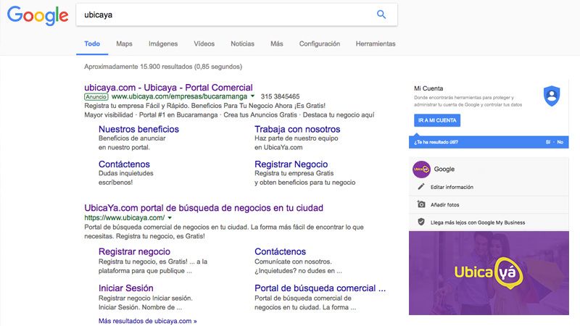Expand the ubicaya.com result dropdown arrow
Viewport: 580px width, 326px height.
coord(170,217)
